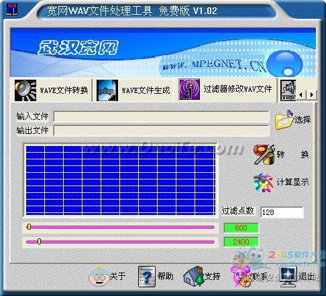Switch to WAVE文件生成 tab
Viewport: 326px width, 296px height.
coord(133,90)
